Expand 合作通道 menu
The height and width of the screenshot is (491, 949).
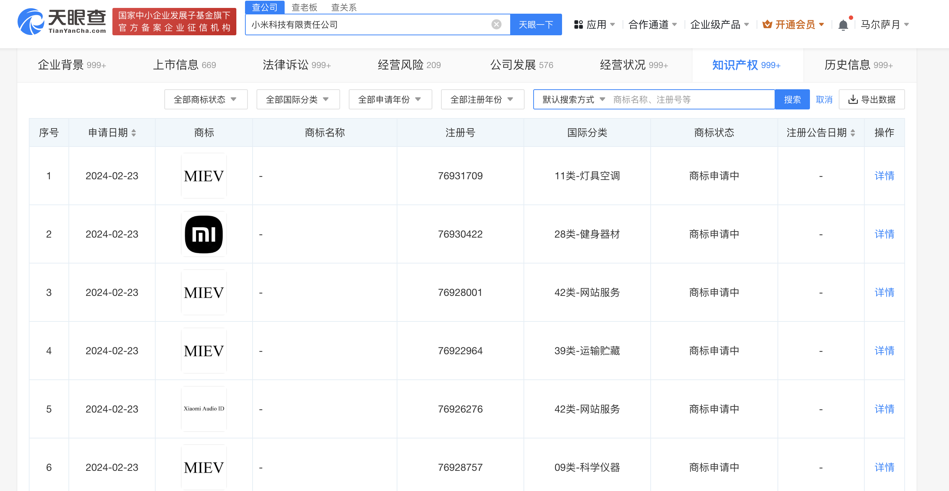click(652, 25)
